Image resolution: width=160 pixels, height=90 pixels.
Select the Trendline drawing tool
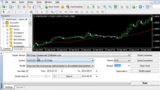[26, 12]
